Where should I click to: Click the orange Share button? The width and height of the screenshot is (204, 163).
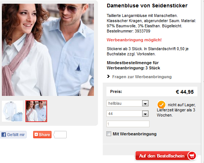click(x=42, y=135)
